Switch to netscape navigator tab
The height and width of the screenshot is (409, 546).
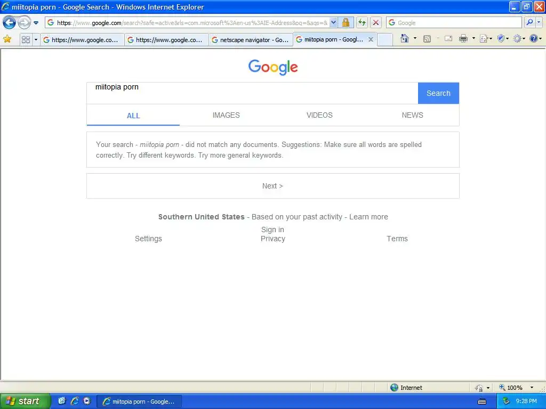click(251, 39)
